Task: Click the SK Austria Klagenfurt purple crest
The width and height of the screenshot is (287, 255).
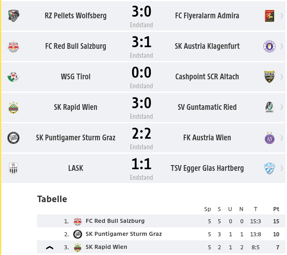Action: click(270, 46)
